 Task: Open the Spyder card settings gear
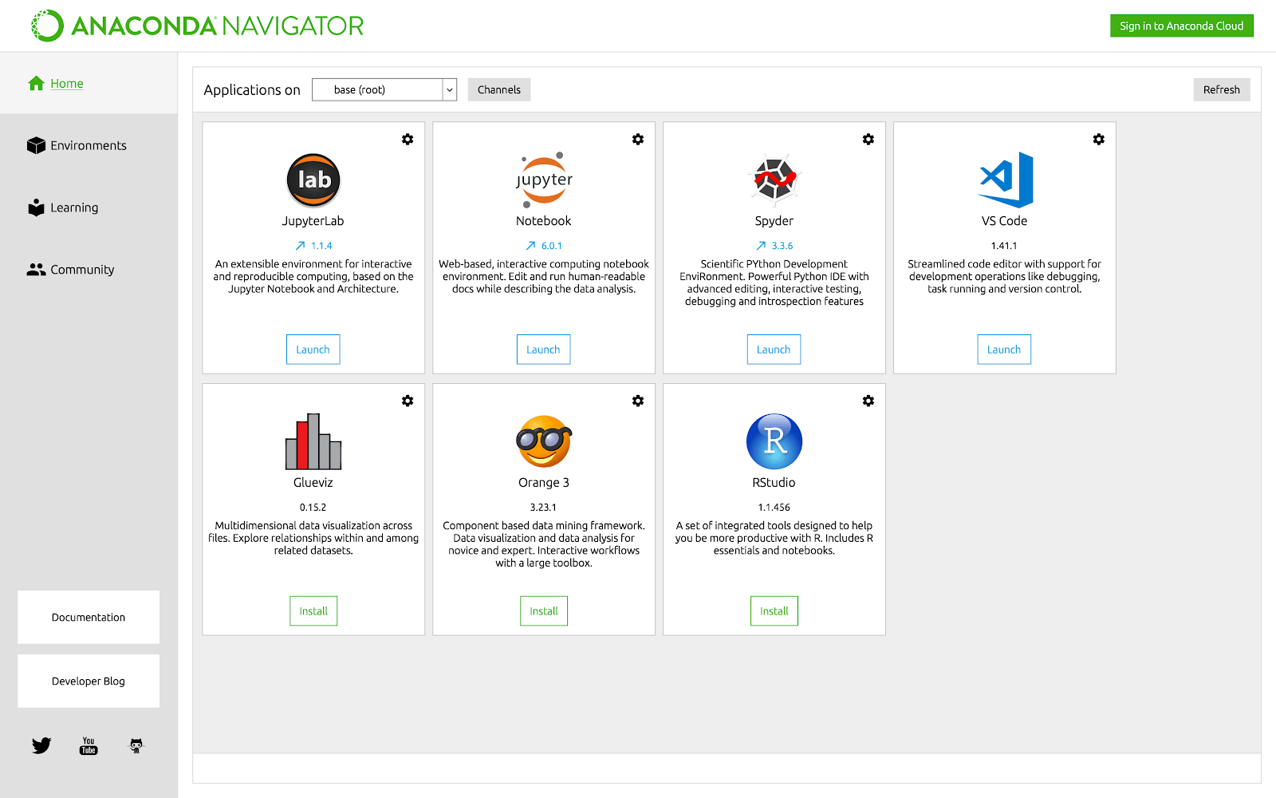868,139
